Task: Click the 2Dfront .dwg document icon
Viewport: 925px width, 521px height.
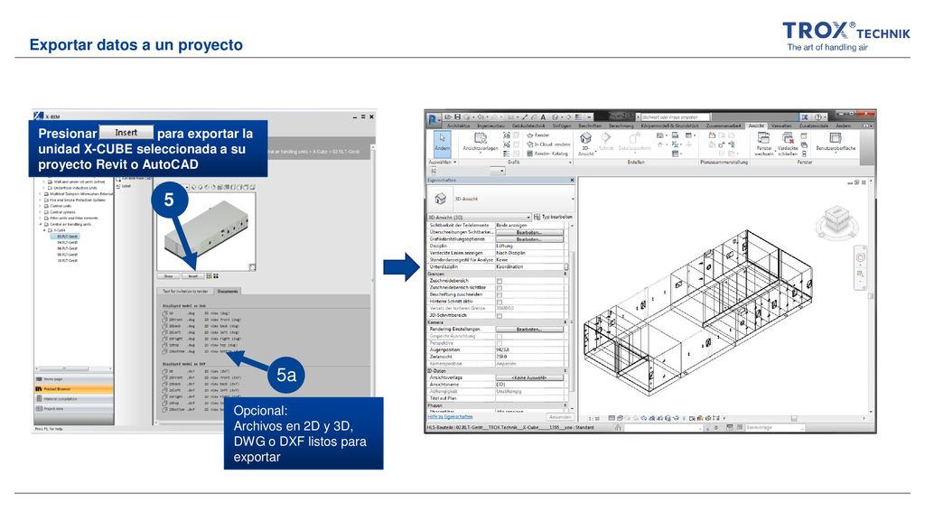Action: click(165, 320)
